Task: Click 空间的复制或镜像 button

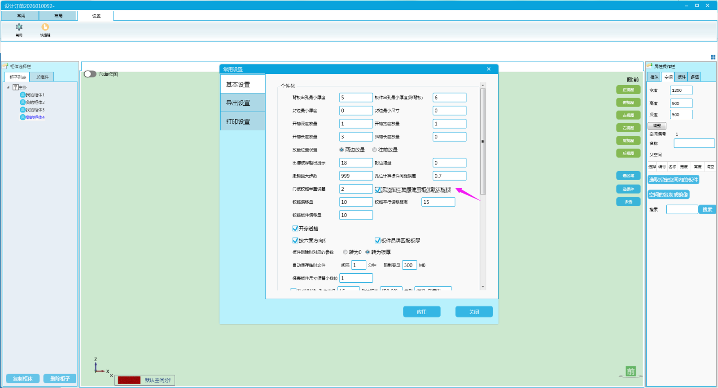Action: (668, 194)
